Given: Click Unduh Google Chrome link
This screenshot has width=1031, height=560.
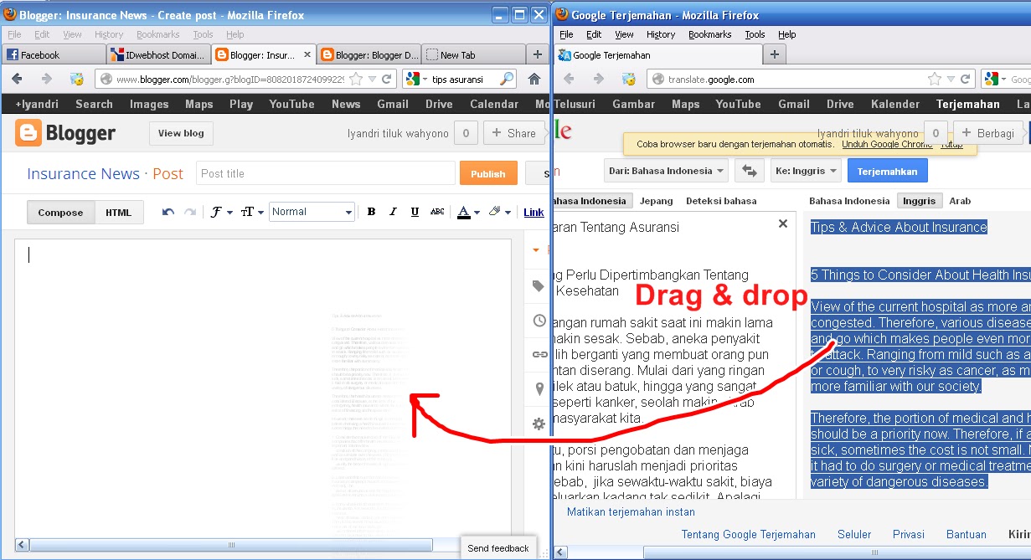Looking at the screenshot, I should [887, 144].
